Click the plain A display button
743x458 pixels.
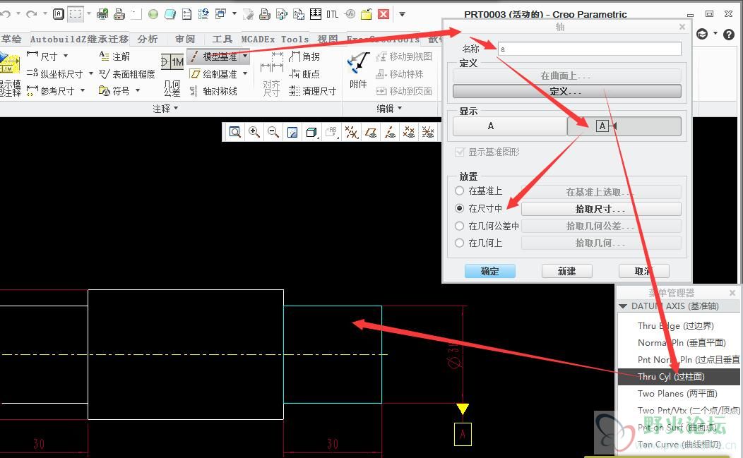[510, 126]
